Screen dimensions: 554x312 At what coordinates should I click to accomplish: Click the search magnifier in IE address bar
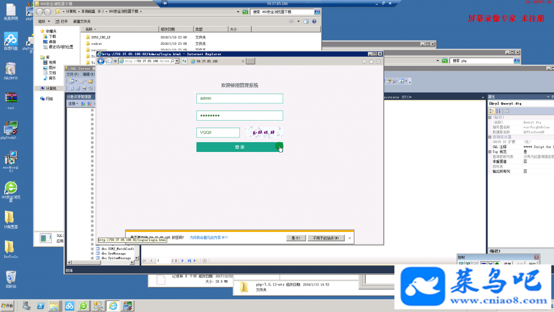coord(173,61)
